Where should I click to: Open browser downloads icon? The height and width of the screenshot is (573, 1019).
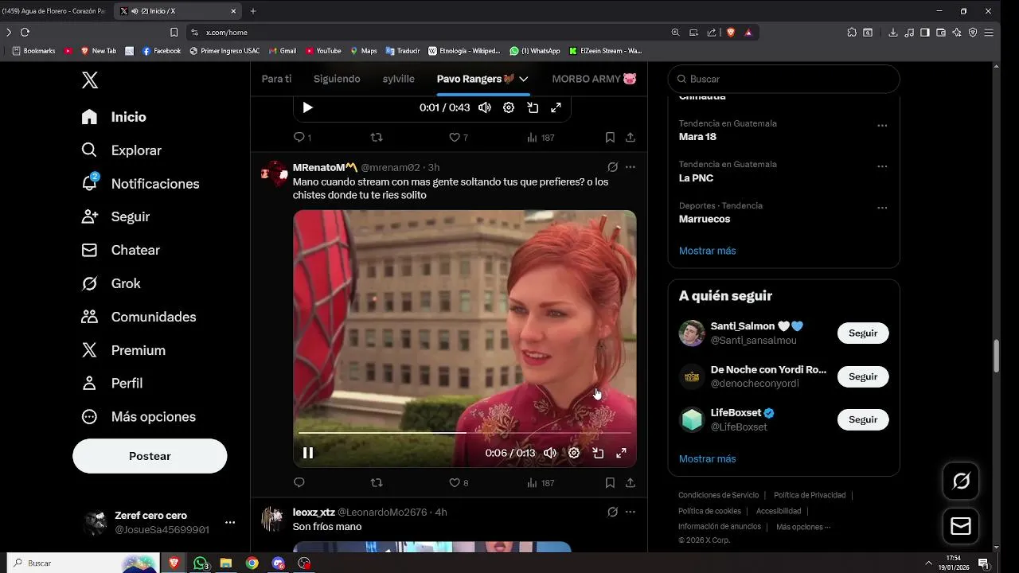[x=893, y=32]
